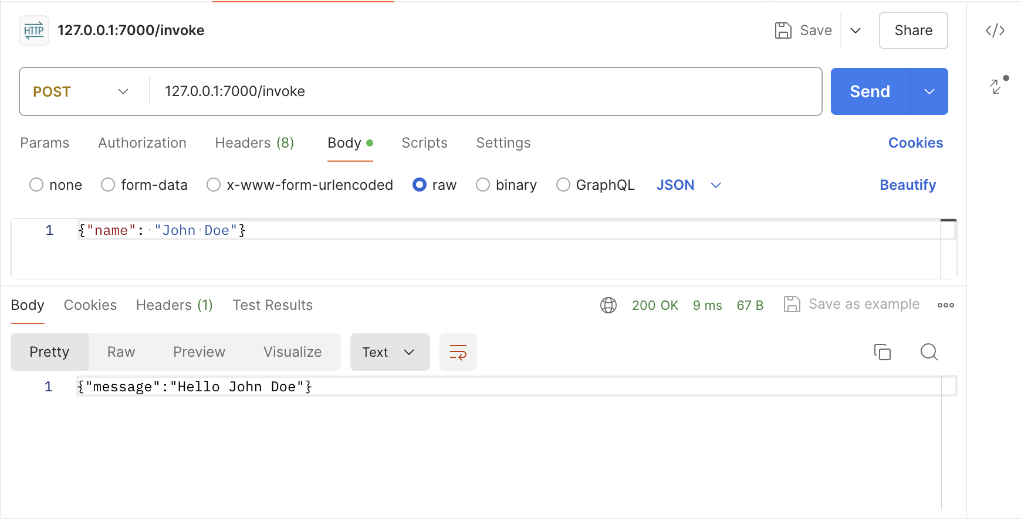Search the response with magnifier icon

point(929,351)
